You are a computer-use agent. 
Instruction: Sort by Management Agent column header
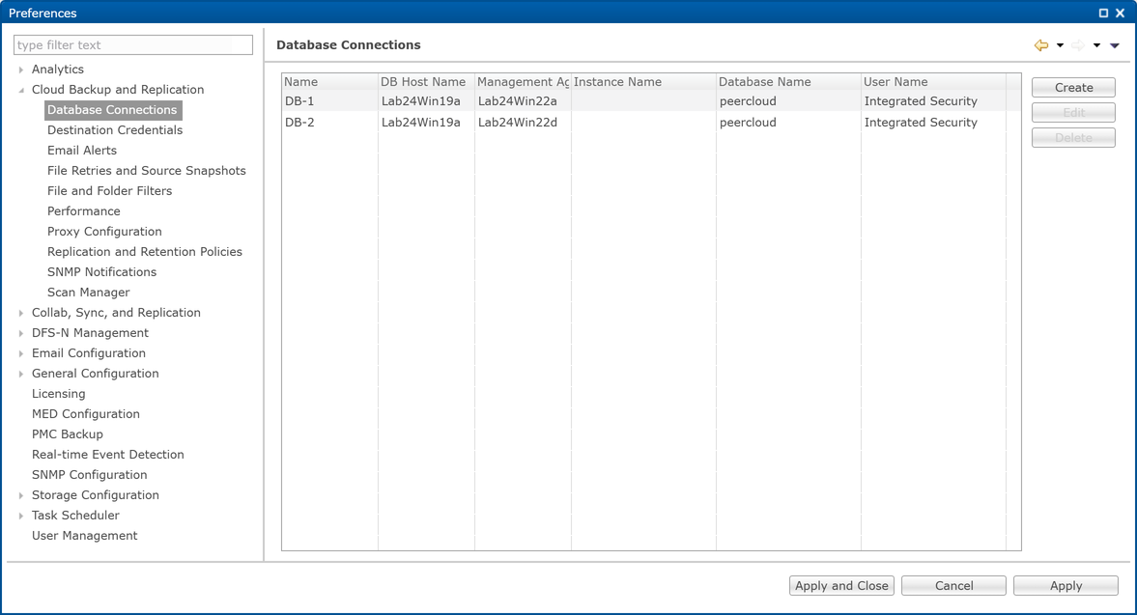(x=523, y=82)
